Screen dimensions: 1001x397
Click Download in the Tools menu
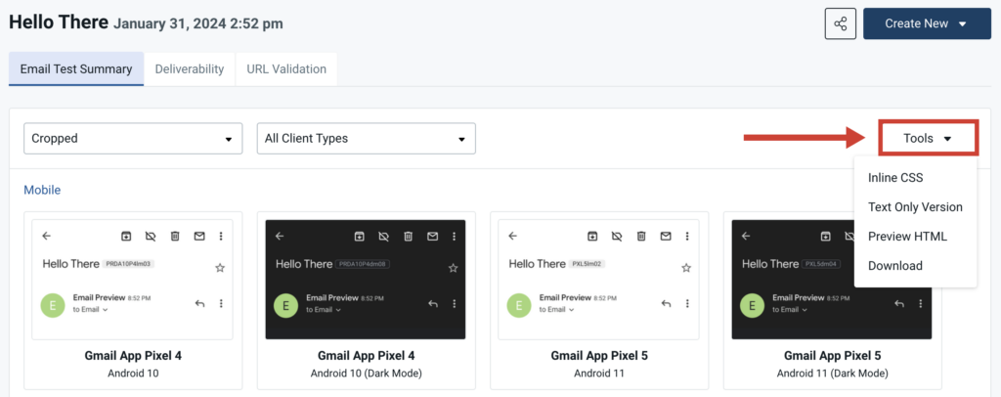click(894, 266)
